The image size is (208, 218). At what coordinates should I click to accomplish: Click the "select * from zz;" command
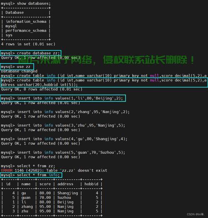[x=28, y=166]
